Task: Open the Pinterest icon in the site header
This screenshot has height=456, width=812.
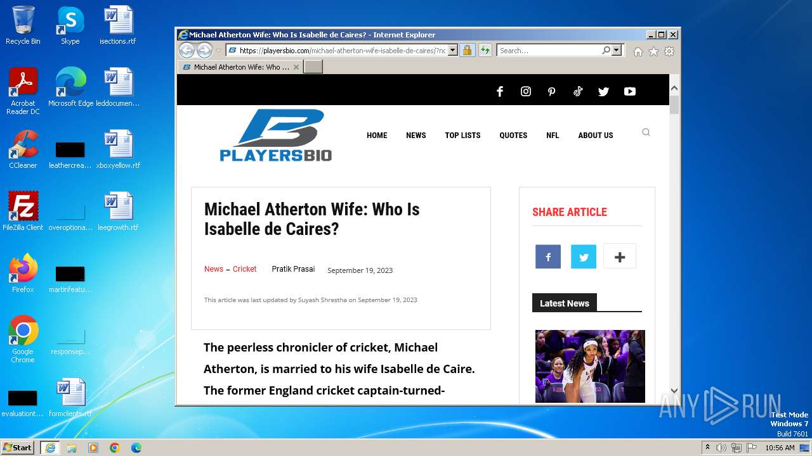Action: pyautogui.click(x=551, y=91)
